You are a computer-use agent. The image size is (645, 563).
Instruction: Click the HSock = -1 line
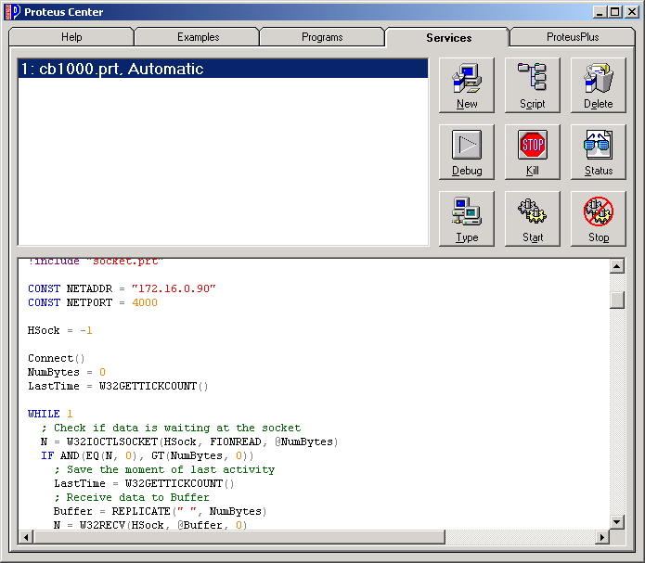(60, 330)
